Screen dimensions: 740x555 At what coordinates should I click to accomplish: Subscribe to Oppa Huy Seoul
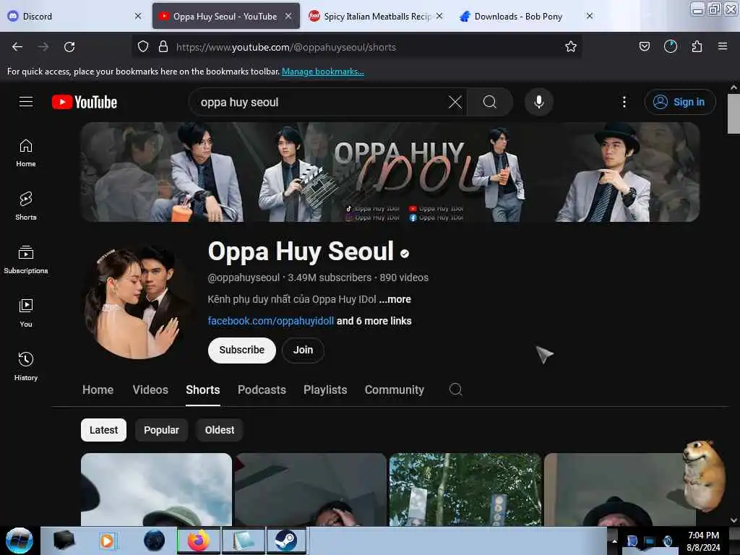[x=241, y=350]
